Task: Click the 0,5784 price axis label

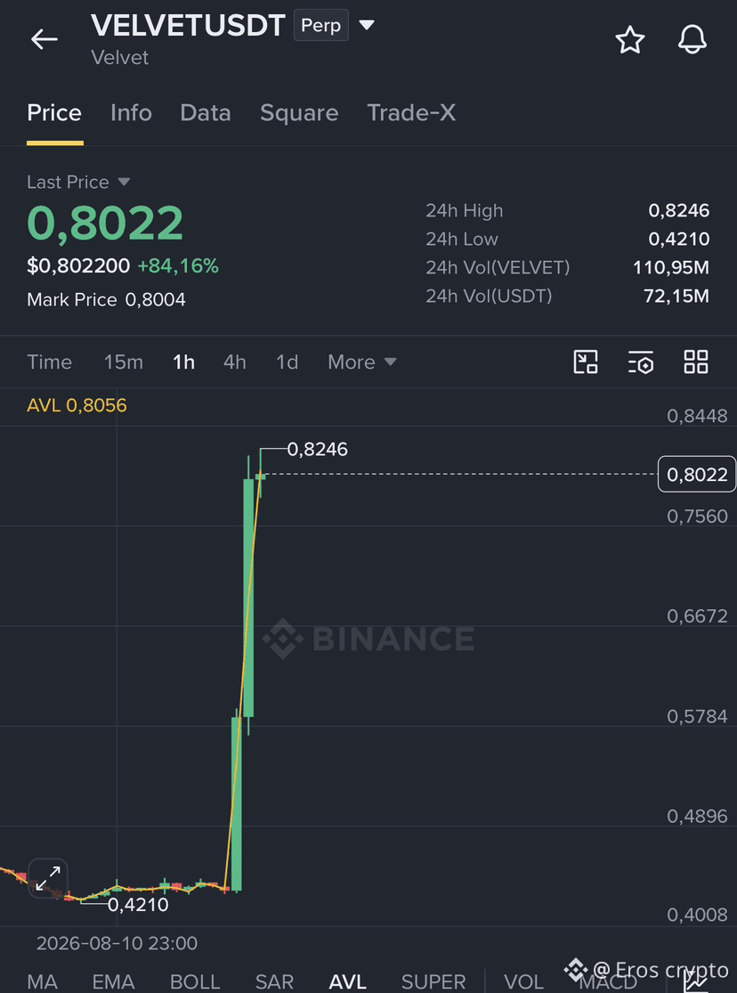Action: (x=697, y=716)
